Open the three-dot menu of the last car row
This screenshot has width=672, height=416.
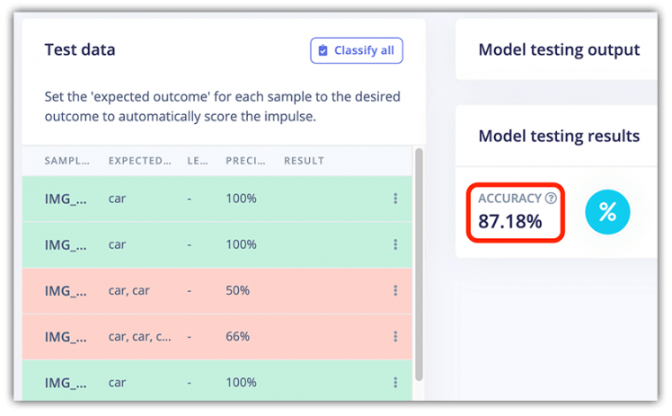pyautogui.click(x=395, y=382)
